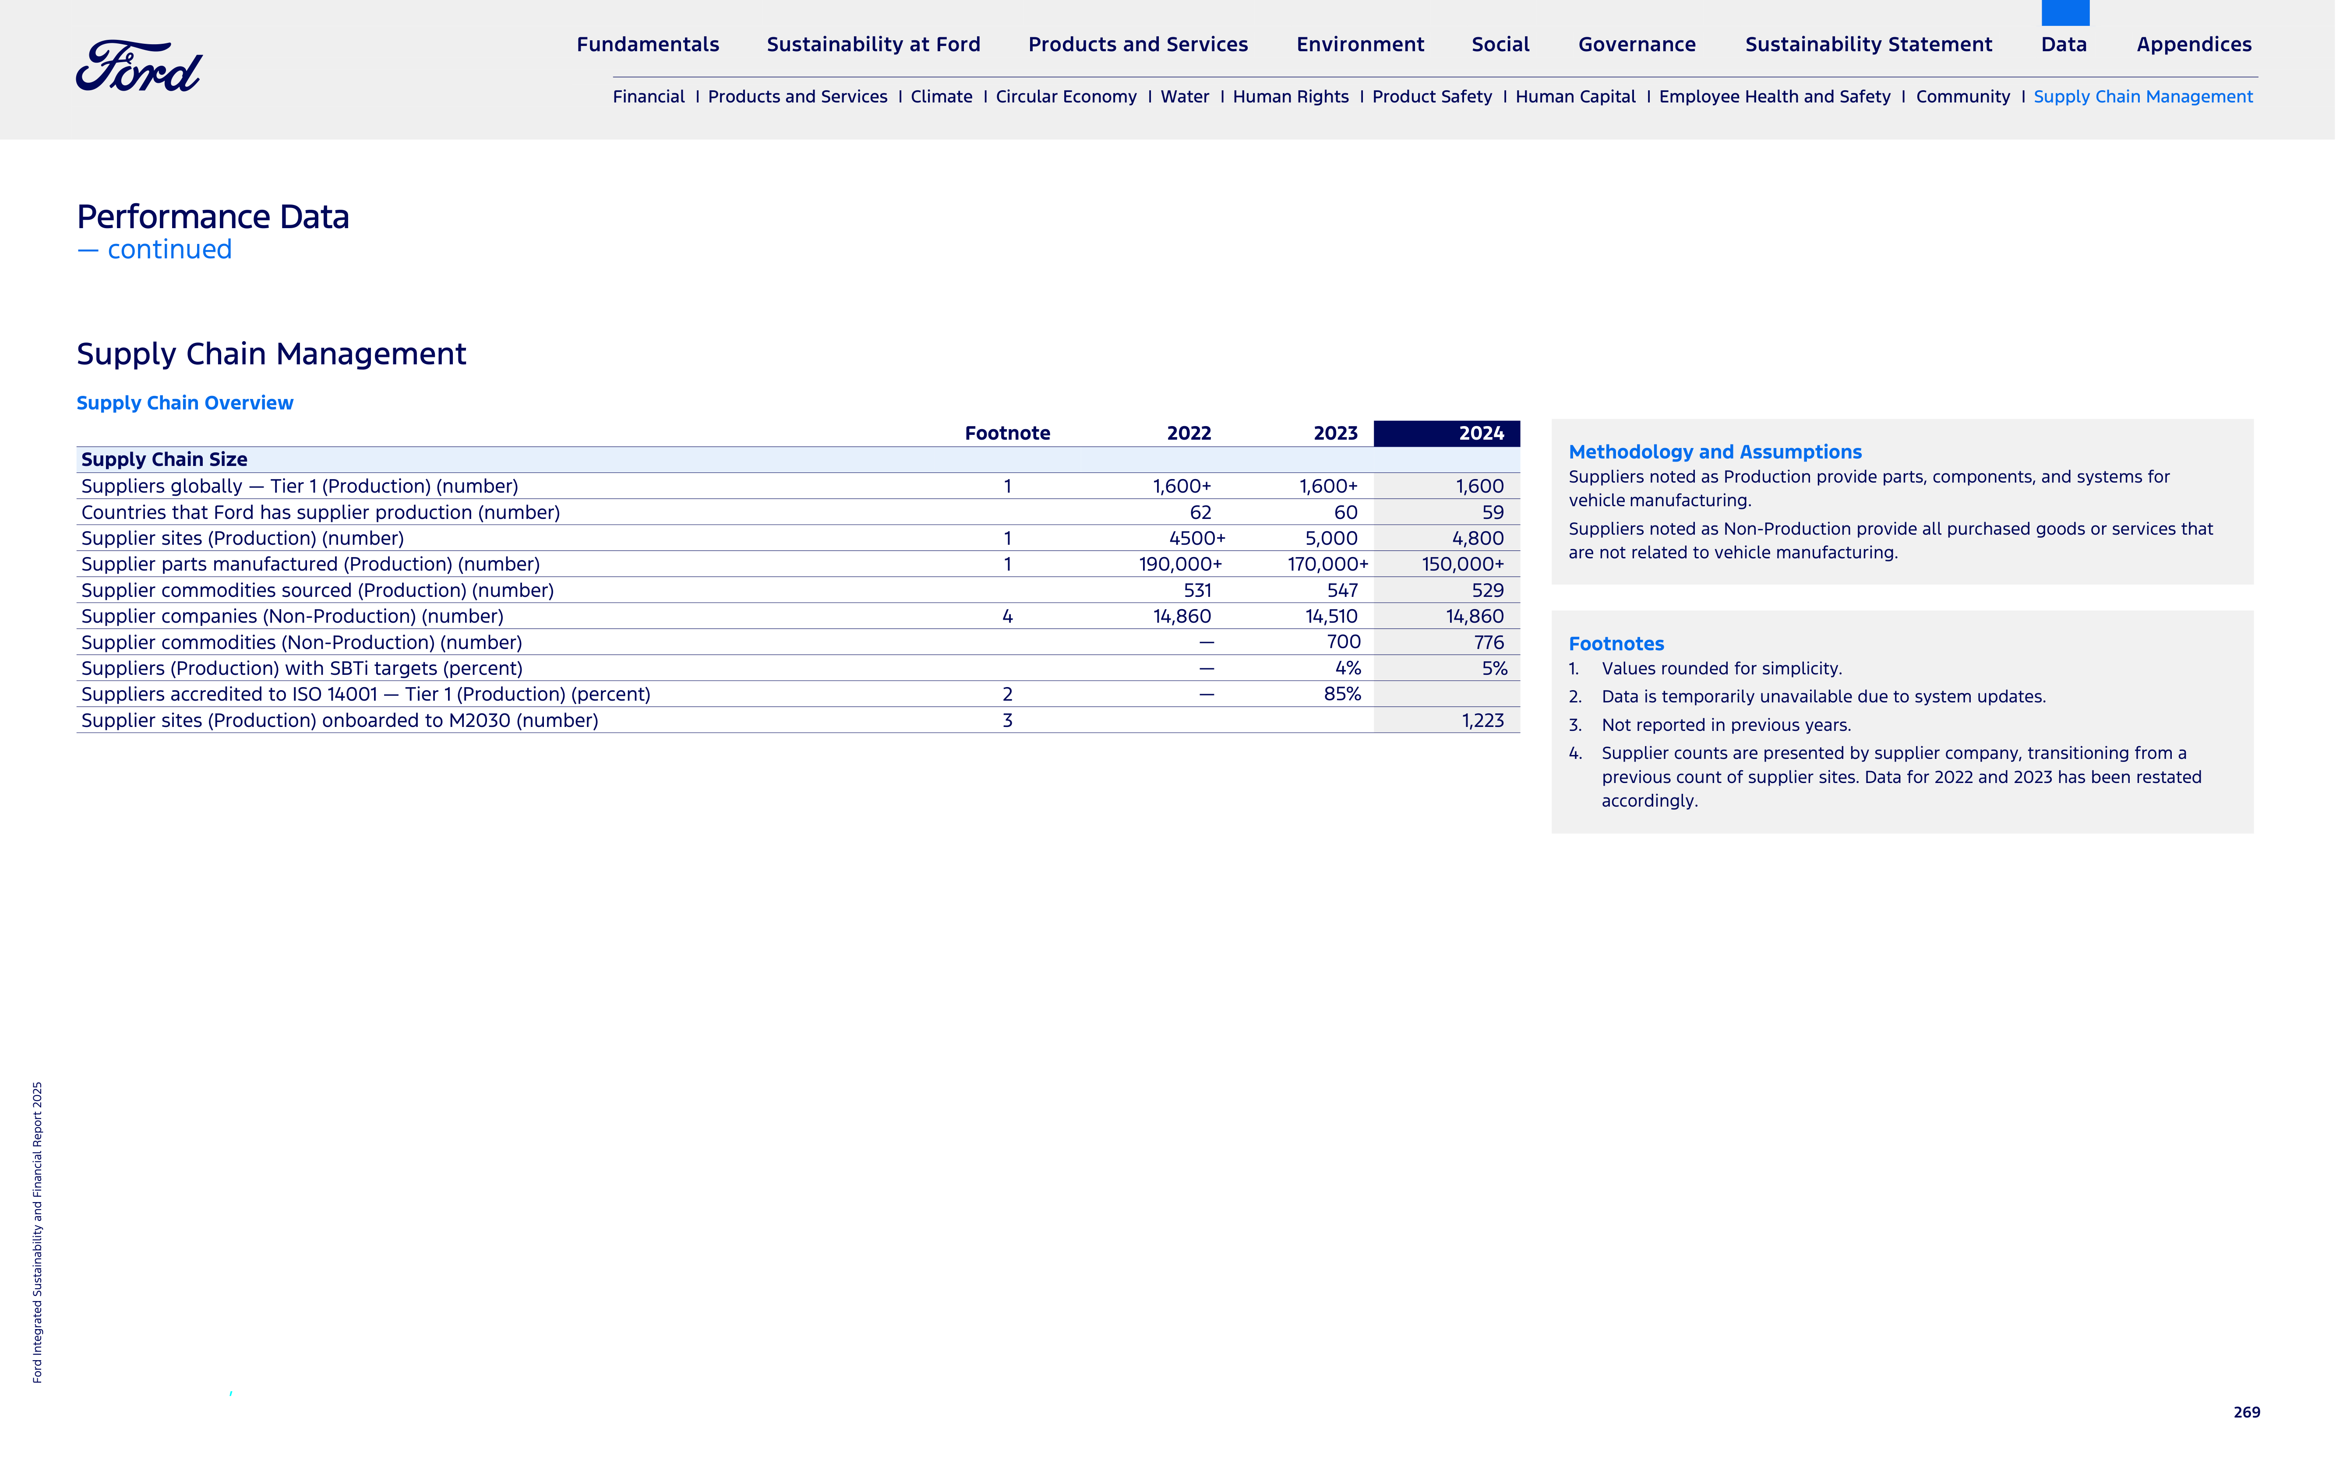The width and height of the screenshot is (2336, 1460).
Task: Select the Environment menu item
Action: 1360,44
